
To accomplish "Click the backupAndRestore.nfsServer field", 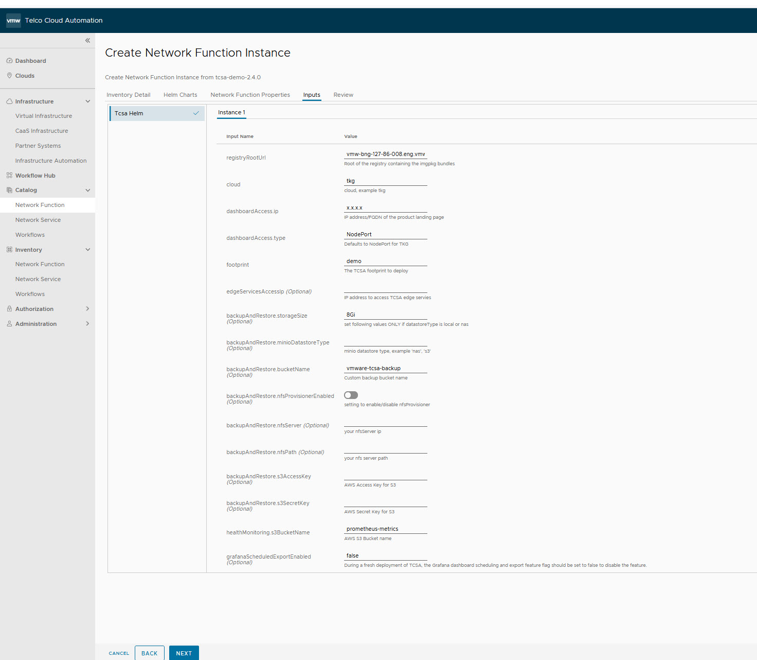I will pyautogui.click(x=386, y=422).
